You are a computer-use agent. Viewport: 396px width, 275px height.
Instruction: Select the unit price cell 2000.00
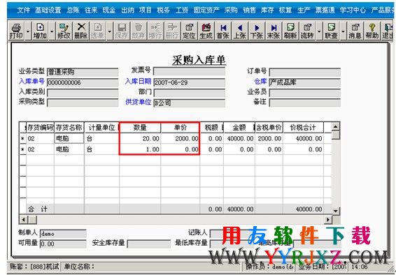pos(180,138)
